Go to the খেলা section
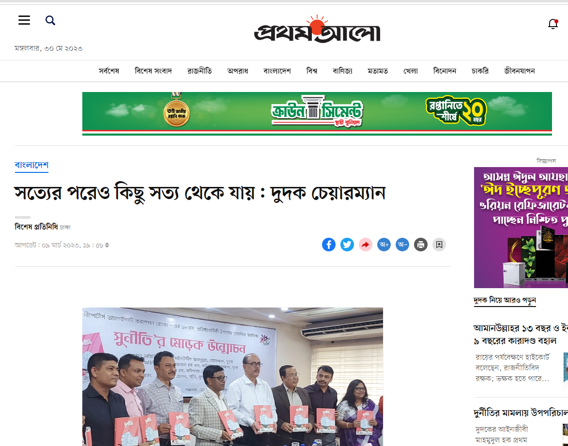 point(411,71)
